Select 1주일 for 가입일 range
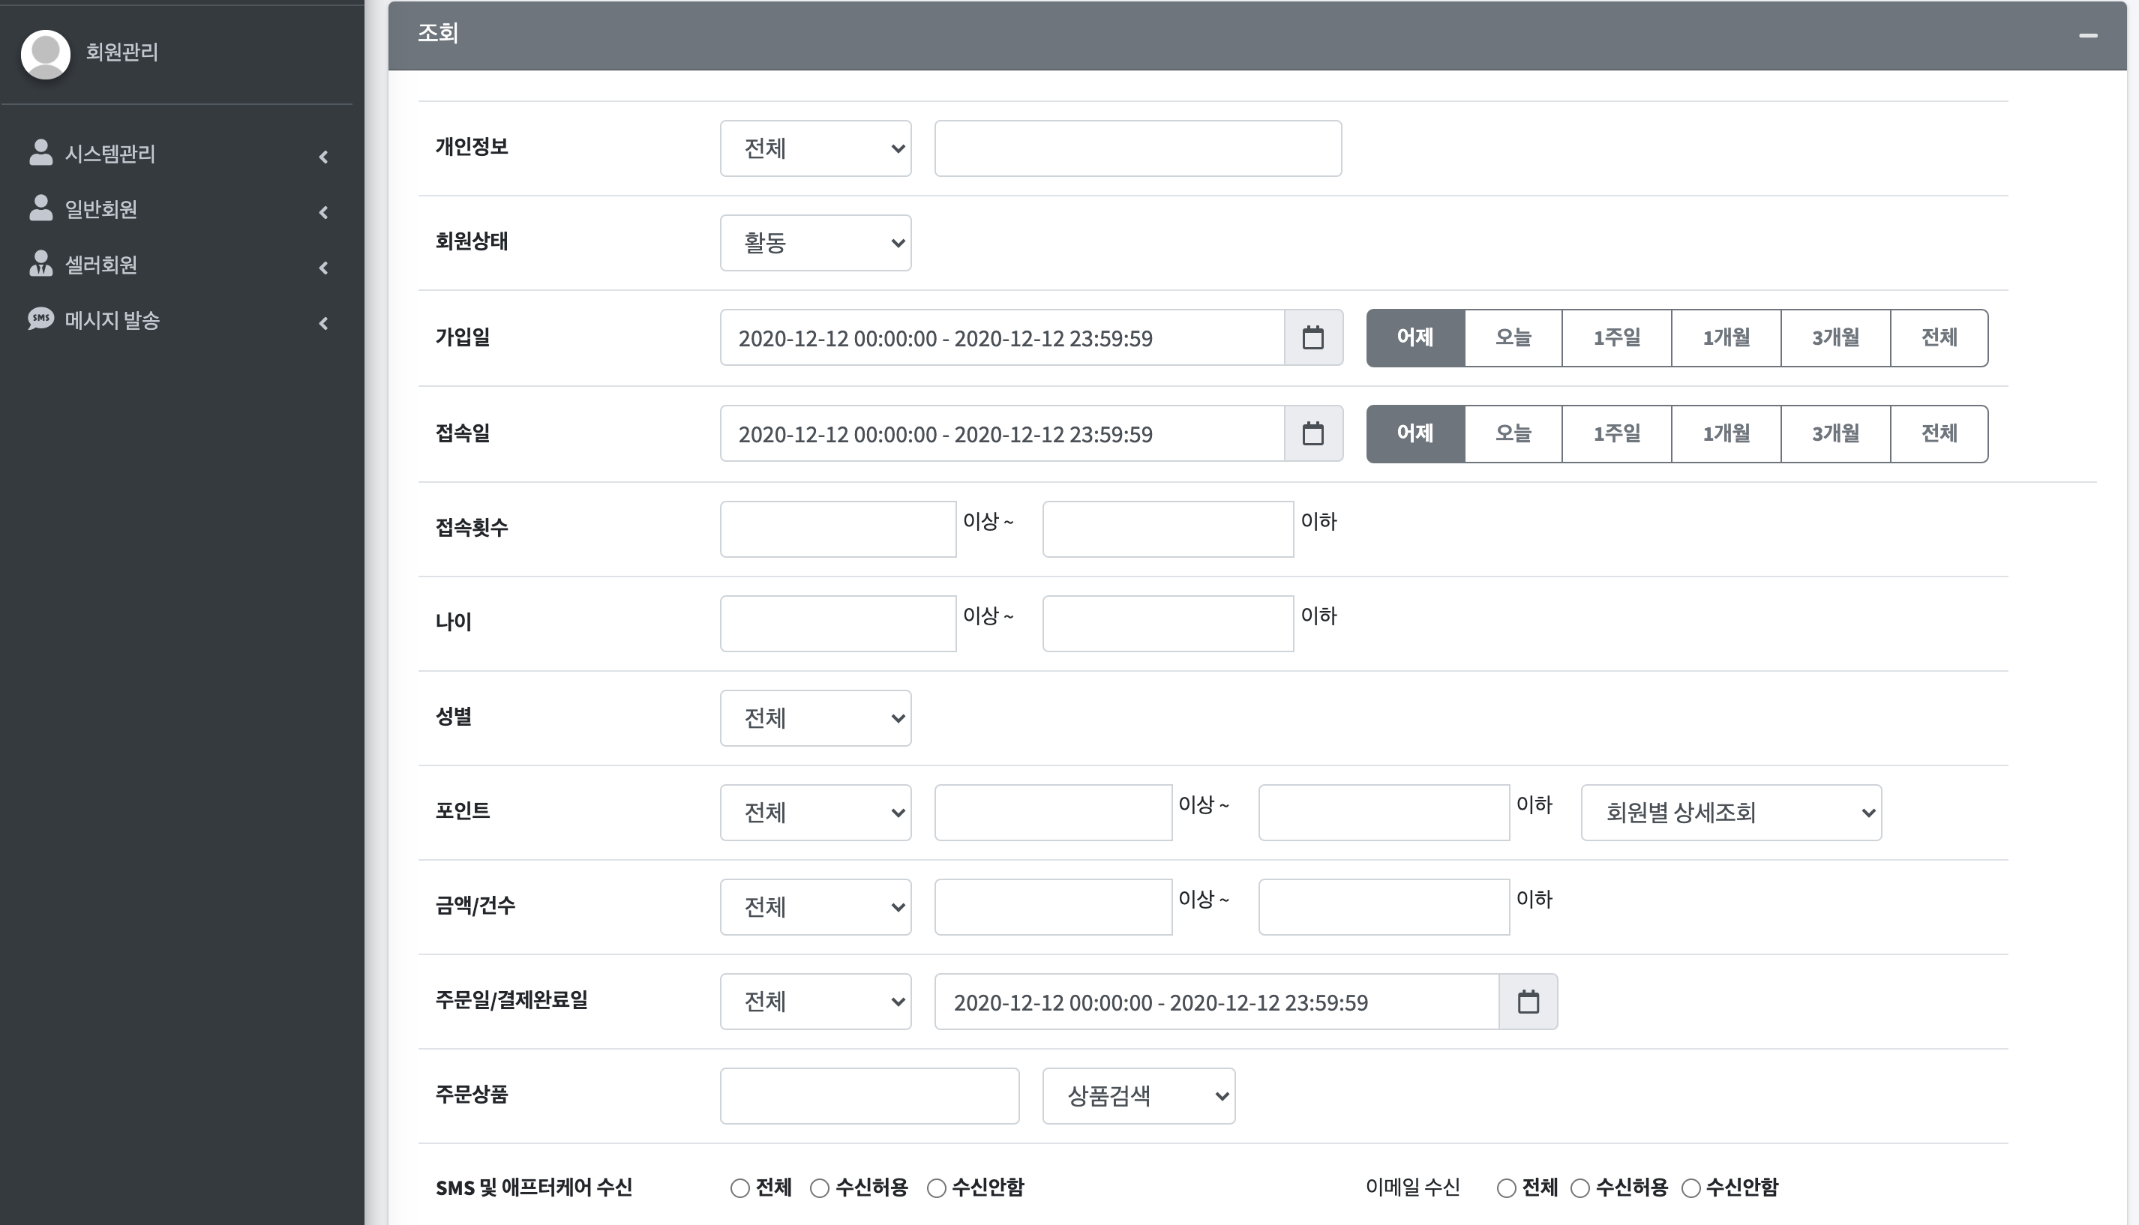 pos(1616,337)
